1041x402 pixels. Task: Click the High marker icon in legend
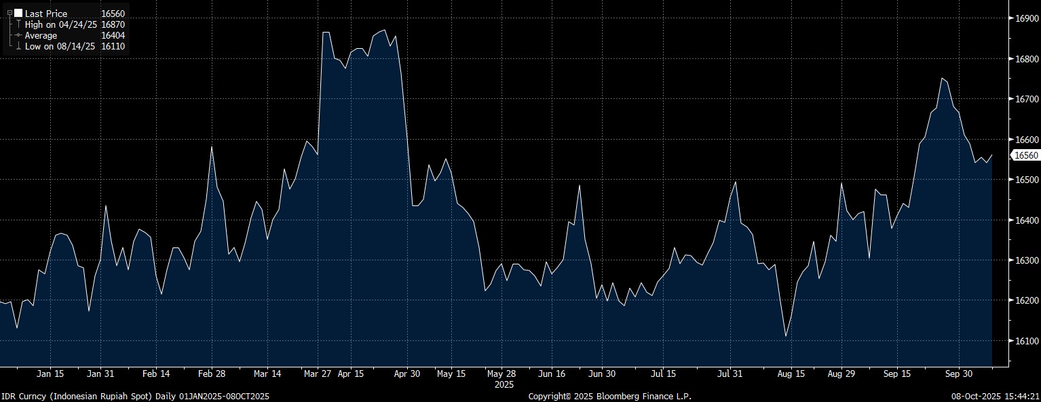18,24
